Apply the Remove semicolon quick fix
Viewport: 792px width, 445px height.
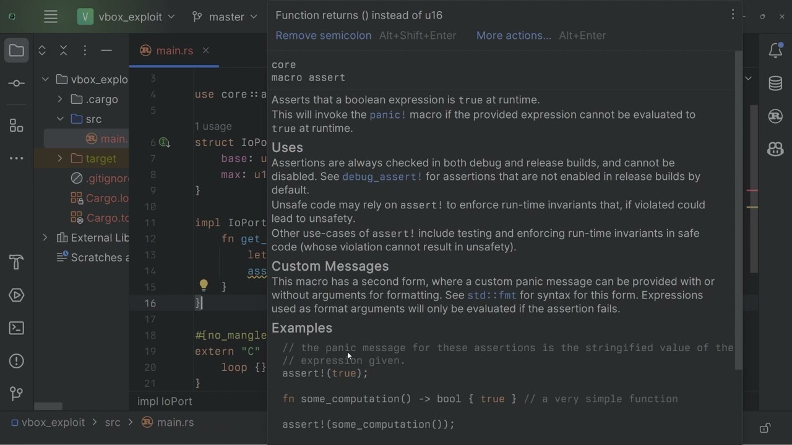coord(324,35)
